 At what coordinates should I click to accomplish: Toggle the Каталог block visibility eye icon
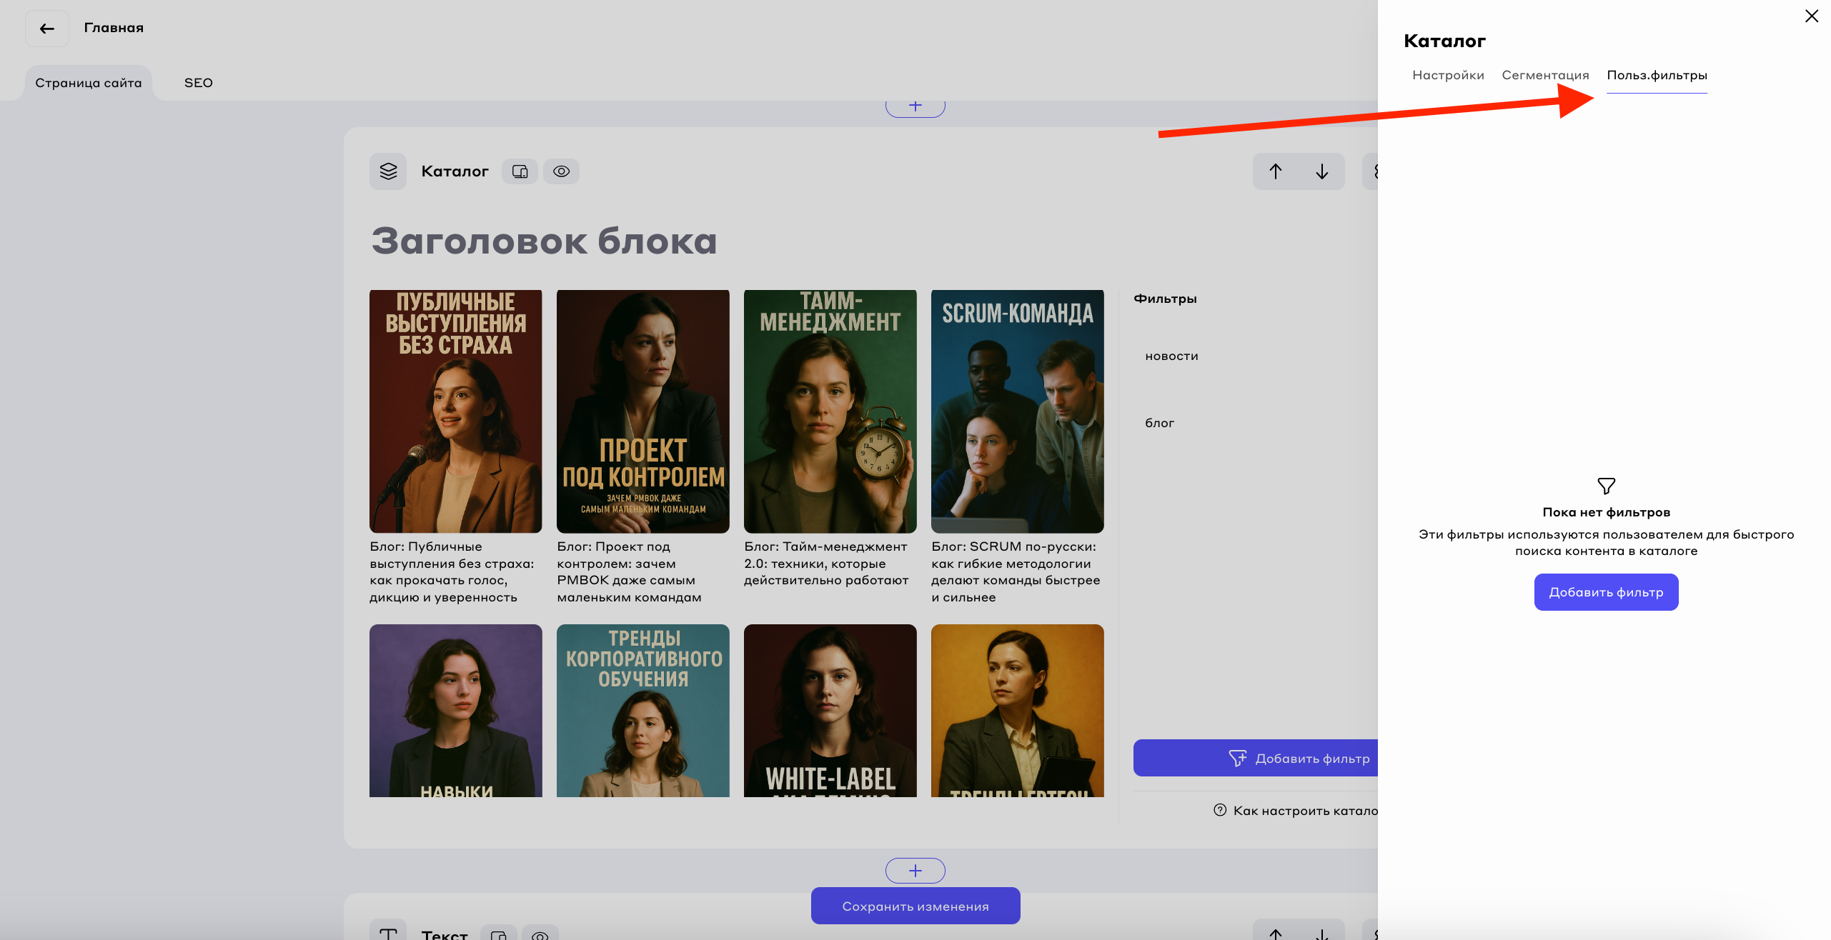tap(561, 171)
